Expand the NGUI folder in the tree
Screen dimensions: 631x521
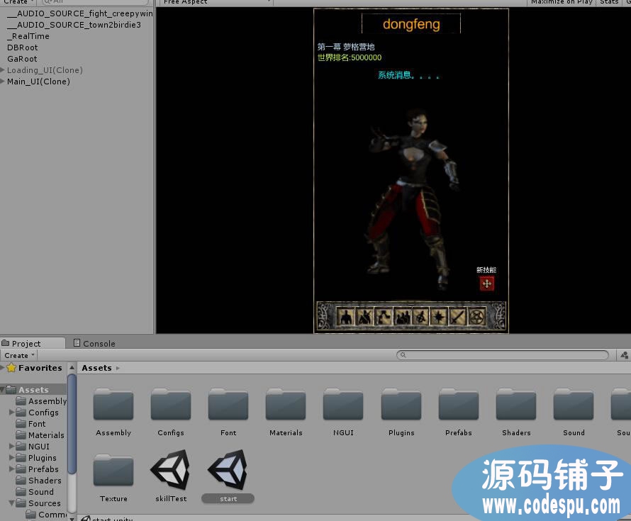tap(11, 446)
